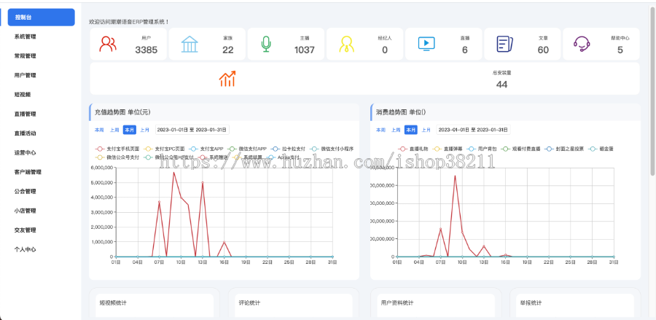The height and width of the screenshot is (320, 656).
Task: Click the vertical page scrollbar
Action: [x=652, y=90]
